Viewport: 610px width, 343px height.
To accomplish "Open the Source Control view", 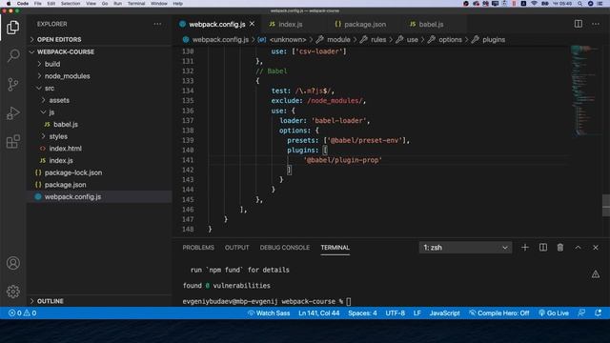I will click(12, 85).
